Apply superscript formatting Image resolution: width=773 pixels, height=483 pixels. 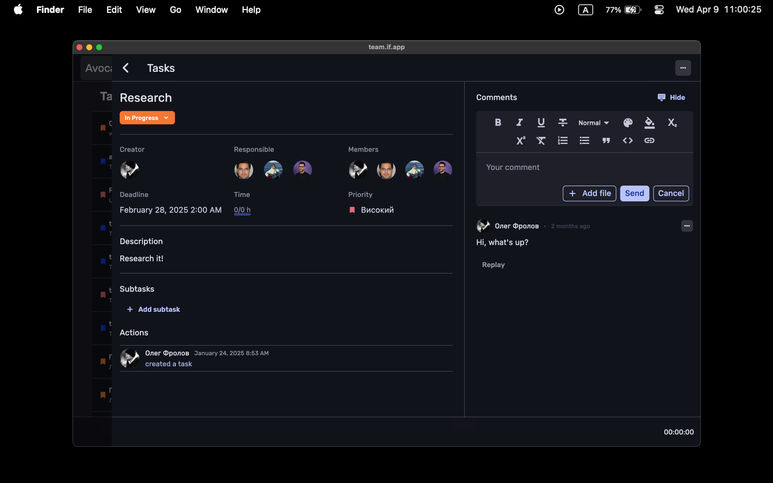pos(521,140)
